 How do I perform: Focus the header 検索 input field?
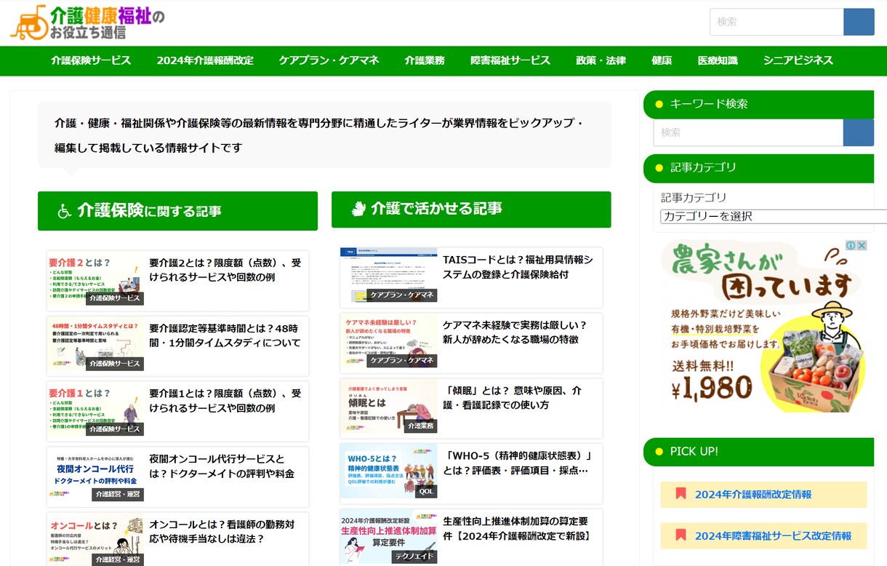776,22
